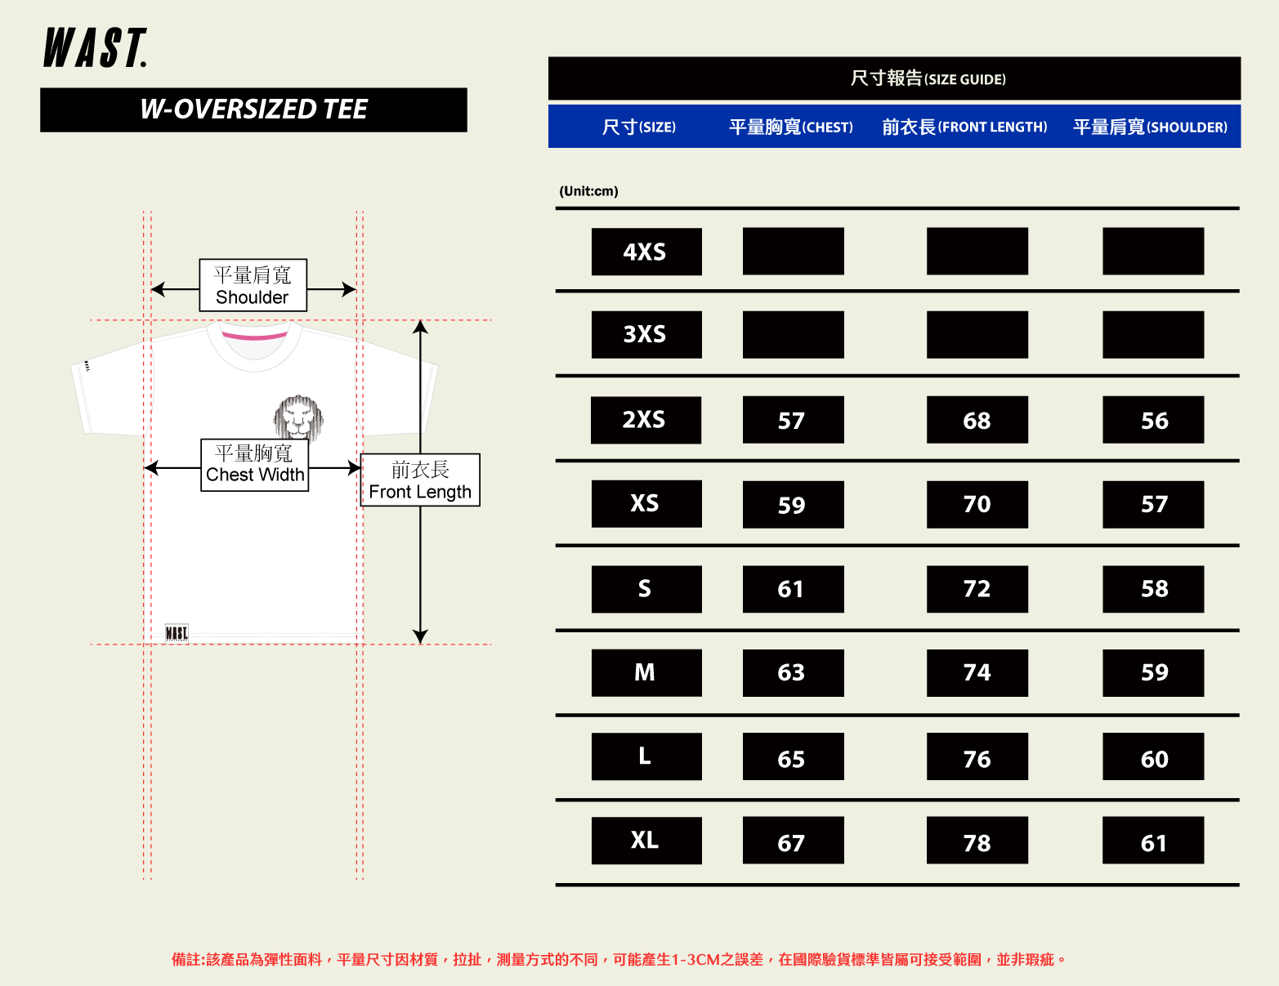This screenshot has height=986, width=1279.
Task: Click the L front length value 76
Action: click(x=977, y=756)
